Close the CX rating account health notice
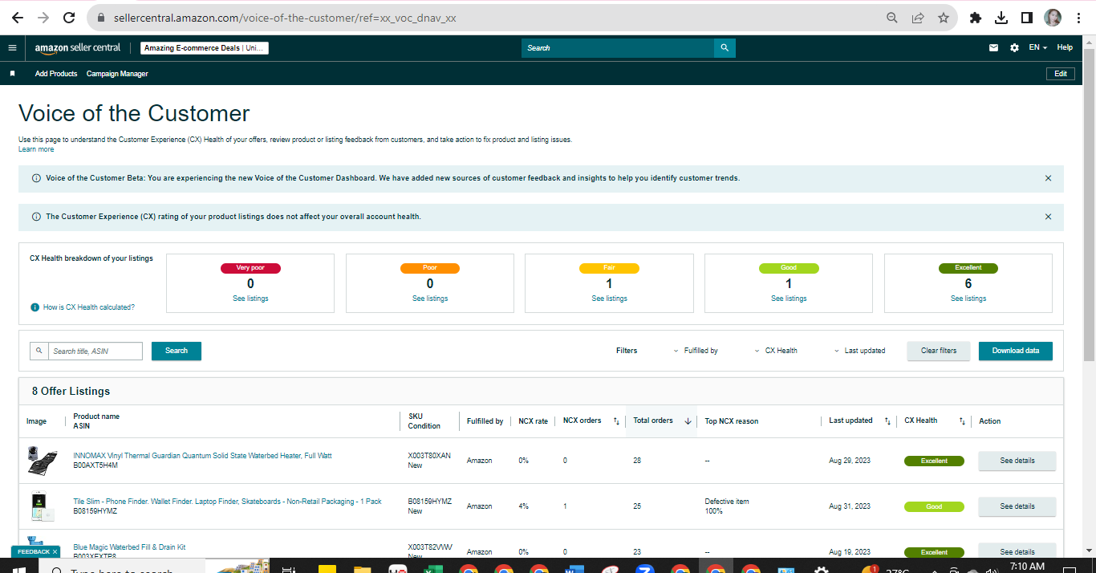Image resolution: width=1096 pixels, height=573 pixels. point(1048,217)
